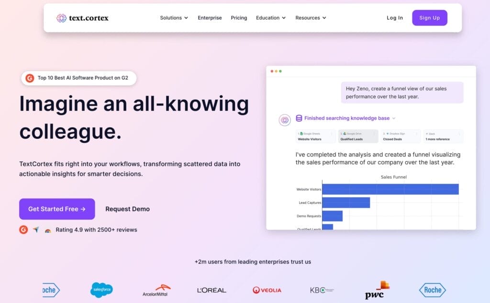Click the purple Sign Up button

pos(429,18)
